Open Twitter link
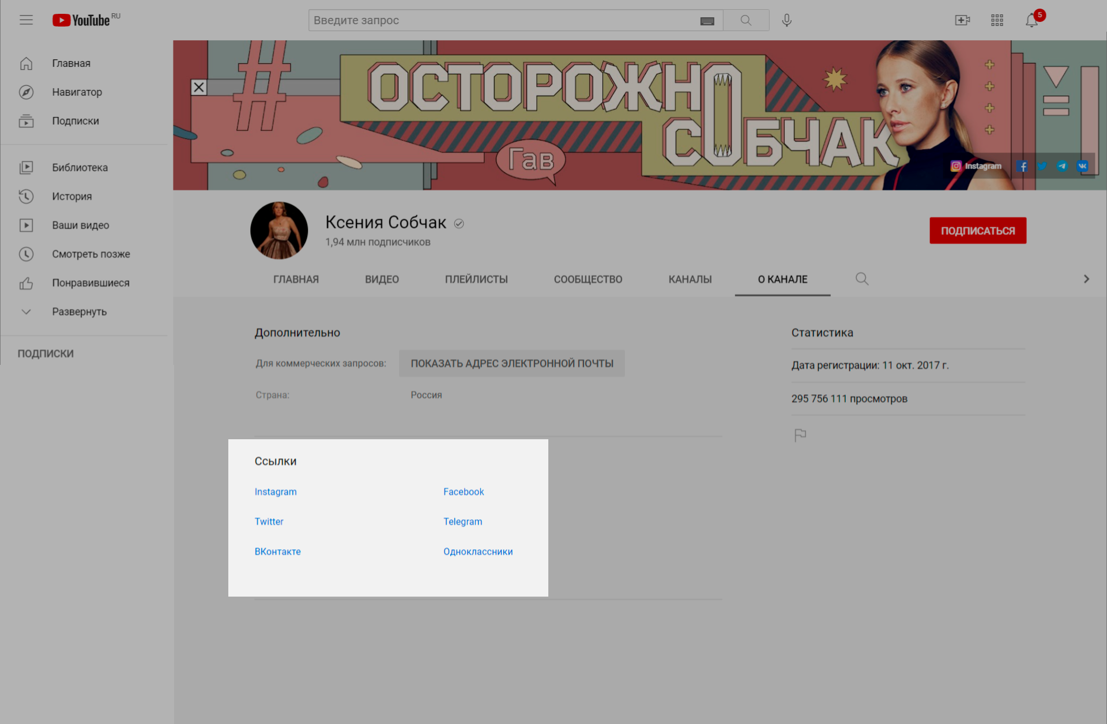1107x724 pixels. [x=269, y=522]
